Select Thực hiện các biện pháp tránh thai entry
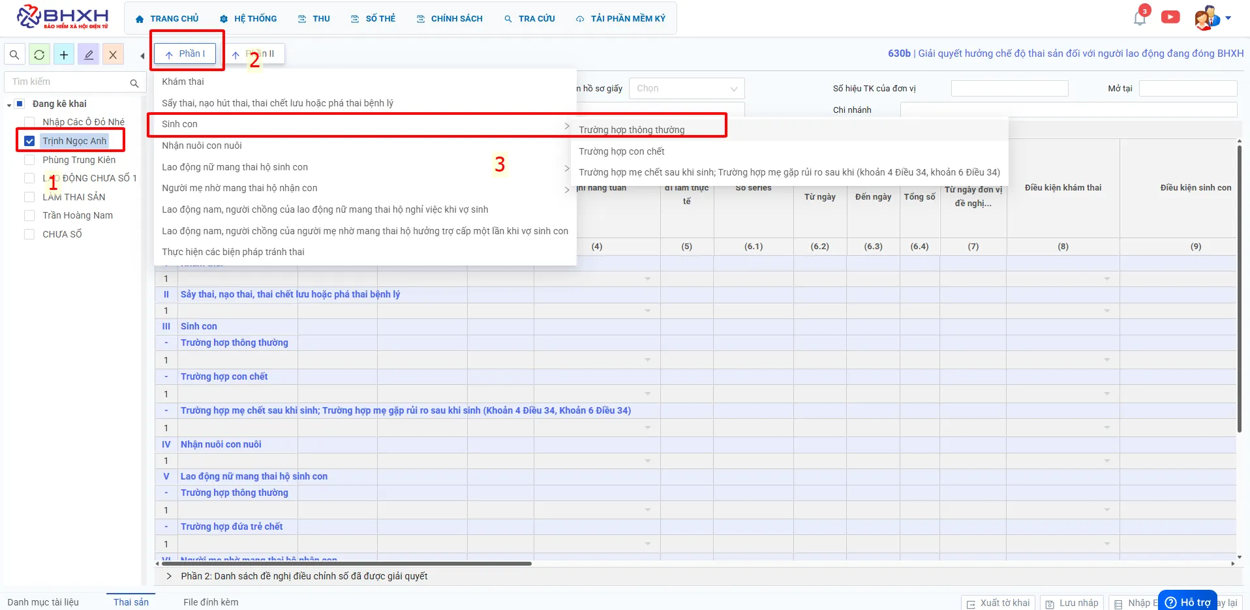Image resolution: width=1250 pixels, height=610 pixels. pyautogui.click(x=365, y=252)
